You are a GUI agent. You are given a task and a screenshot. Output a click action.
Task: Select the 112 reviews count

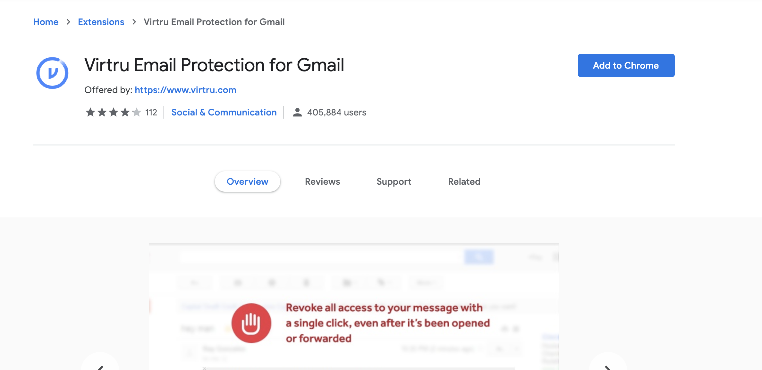pyautogui.click(x=151, y=112)
